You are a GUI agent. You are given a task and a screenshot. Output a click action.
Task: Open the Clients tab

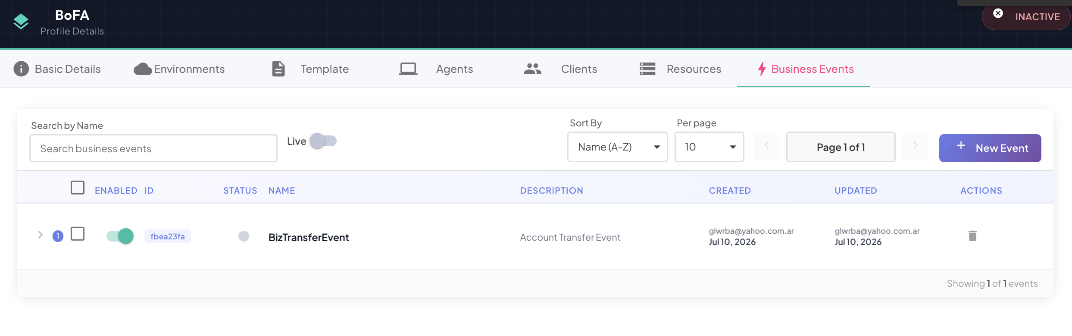560,69
